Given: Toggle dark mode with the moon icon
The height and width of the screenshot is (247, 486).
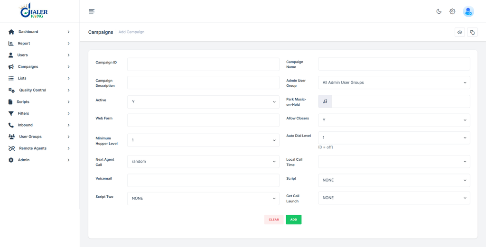Looking at the screenshot, I should pyautogui.click(x=439, y=11).
